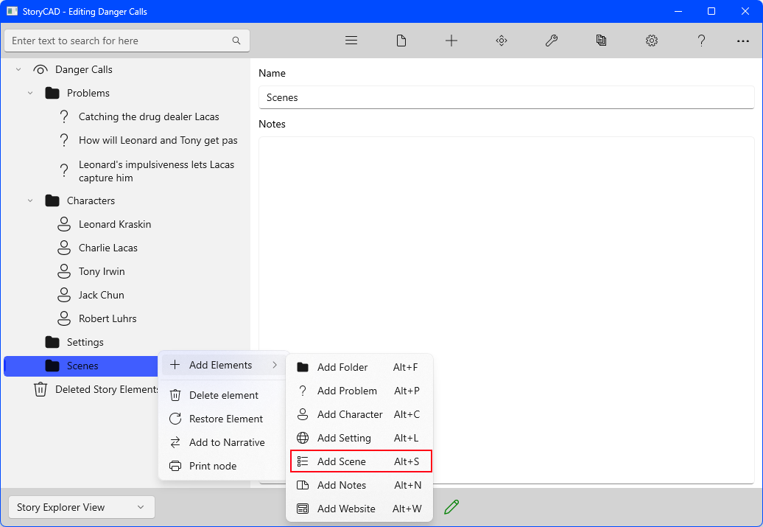Click the plus Add icon in the toolbar
The width and height of the screenshot is (763, 527).
(x=451, y=41)
